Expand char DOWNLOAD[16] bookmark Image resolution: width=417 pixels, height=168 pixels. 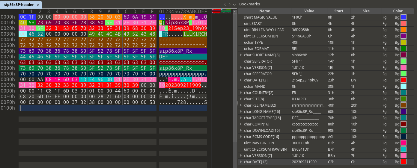pyautogui.click(x=241, y=130)
